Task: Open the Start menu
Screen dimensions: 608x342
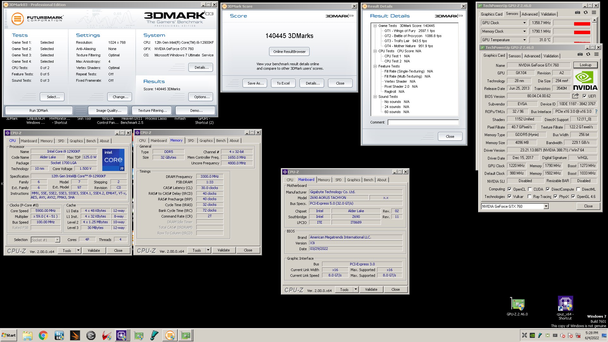Action: 9,335
